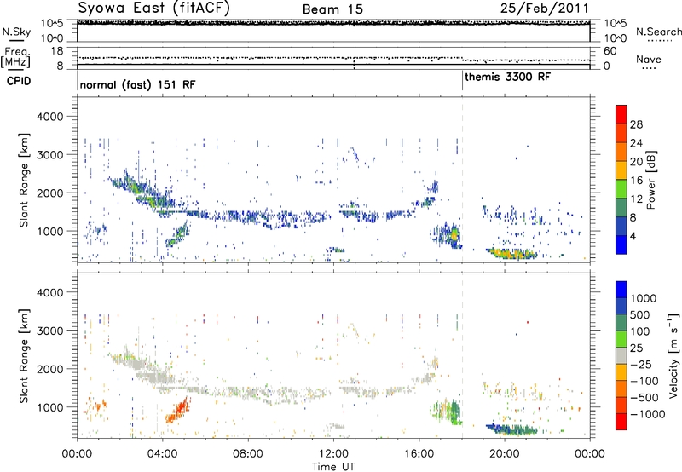Click the "Nave" legend label
This screenshot has height=472, width=682.
(649, 59)
